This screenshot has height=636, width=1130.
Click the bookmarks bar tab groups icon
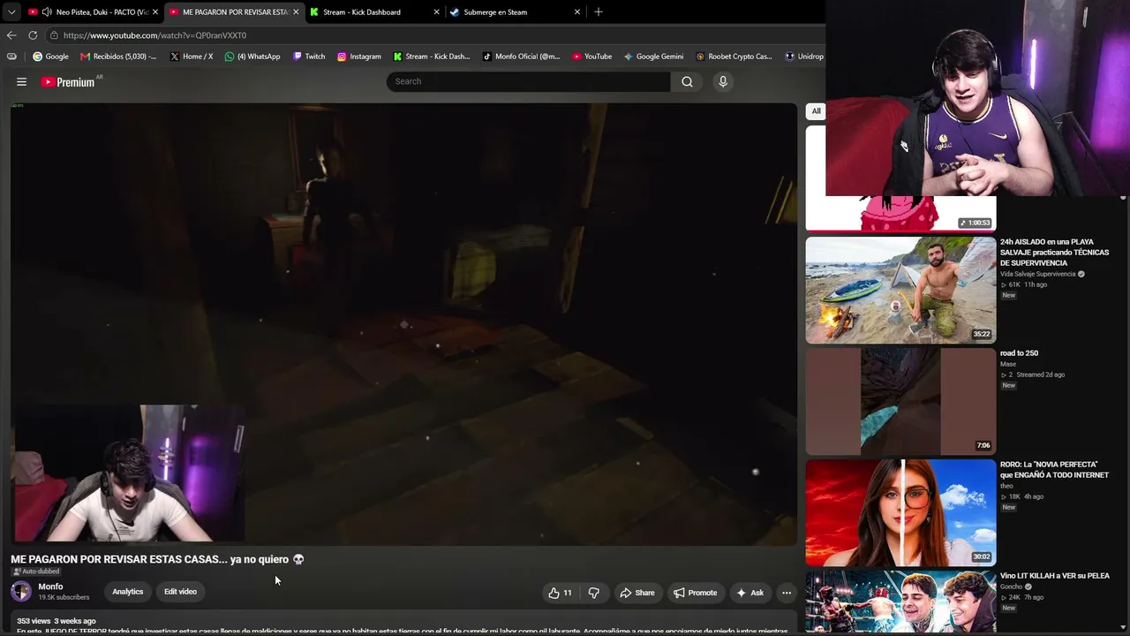click(x=11, y=57)
